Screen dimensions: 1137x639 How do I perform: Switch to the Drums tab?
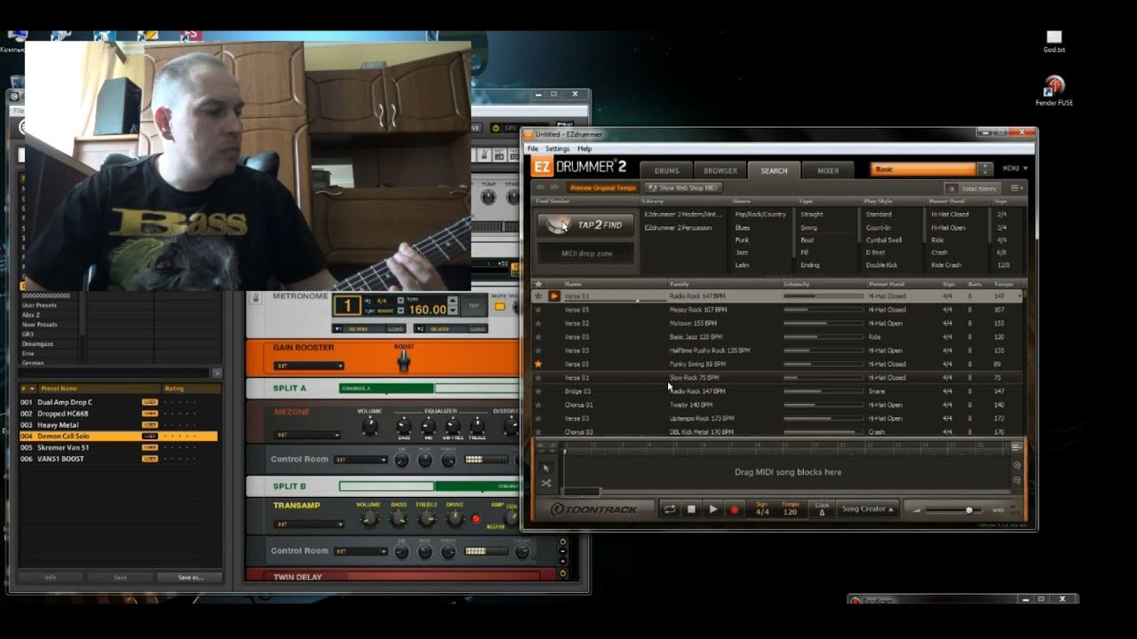coord(667,170)
